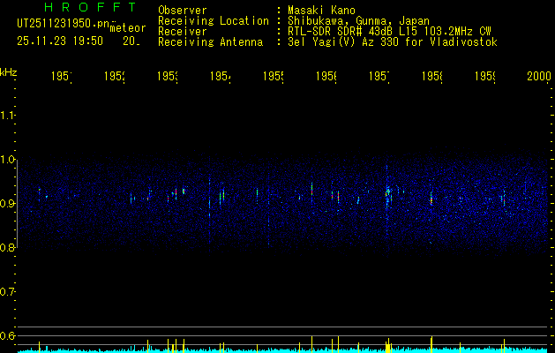Click the 1.1 frequency axis label
The image size is (555, 353).
pyautogui.click(x=7, y=115)
